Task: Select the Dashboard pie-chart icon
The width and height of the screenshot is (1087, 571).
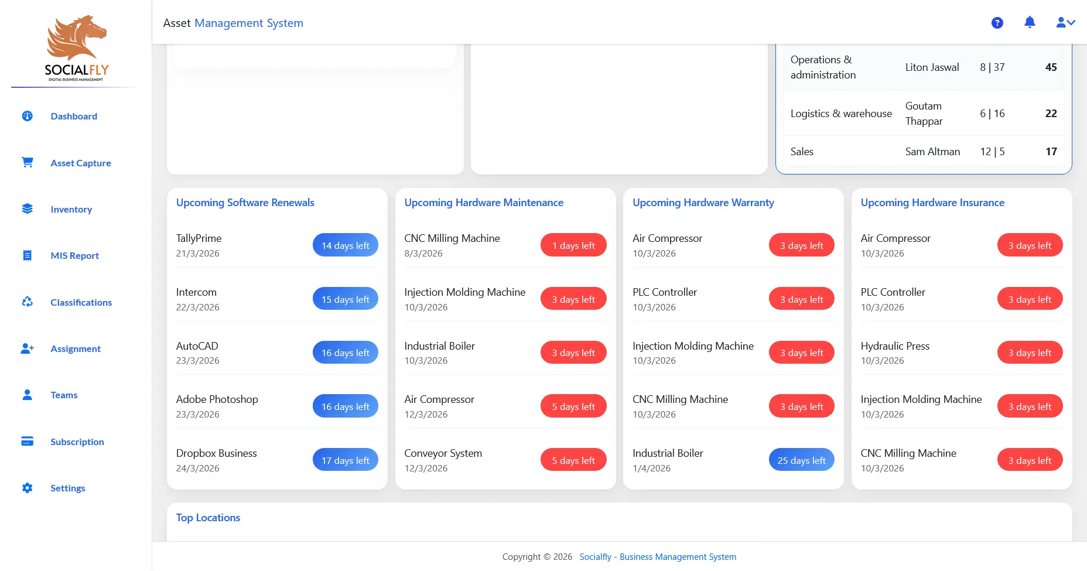Action: click(x=27, y=116)
